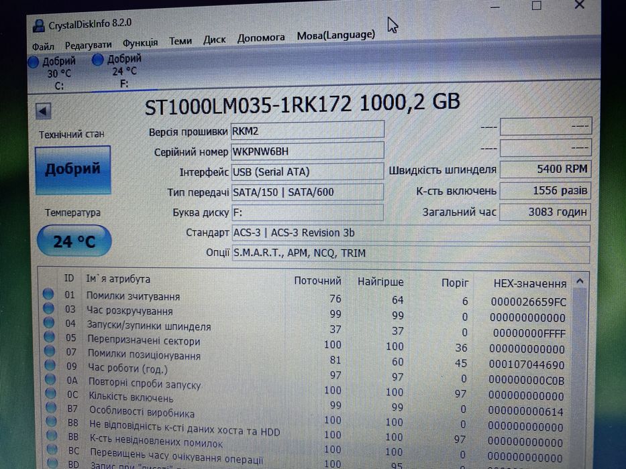Click the Найгірше column header
The height and width of the screenshot is (469, 626).
click(x=380, y=282)
